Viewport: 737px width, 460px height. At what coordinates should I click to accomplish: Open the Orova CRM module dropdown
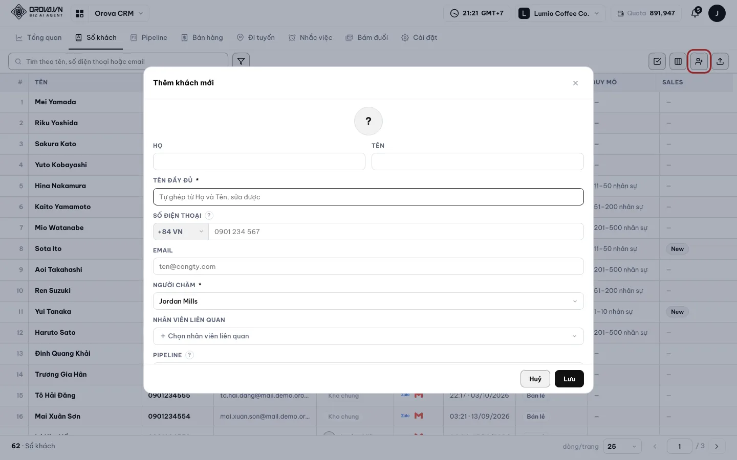(x=119, y=13)
